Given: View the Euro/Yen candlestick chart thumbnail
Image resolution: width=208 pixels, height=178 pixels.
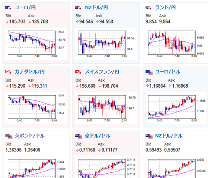Looking at the screenshot, I should [36, 44].
